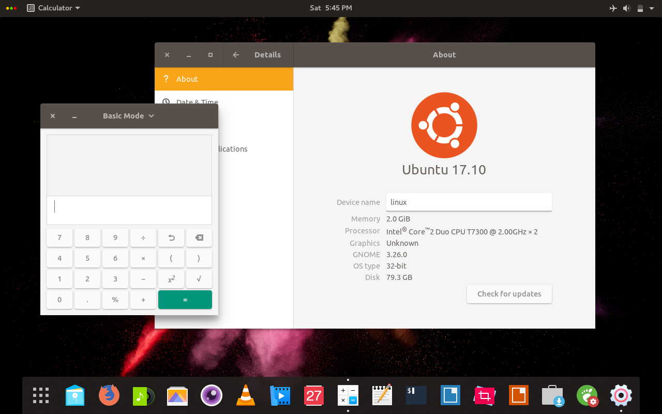This screenshot has width=662, height=414.
Task: Click the square root key in Calculator
Action: click(199, 279)
